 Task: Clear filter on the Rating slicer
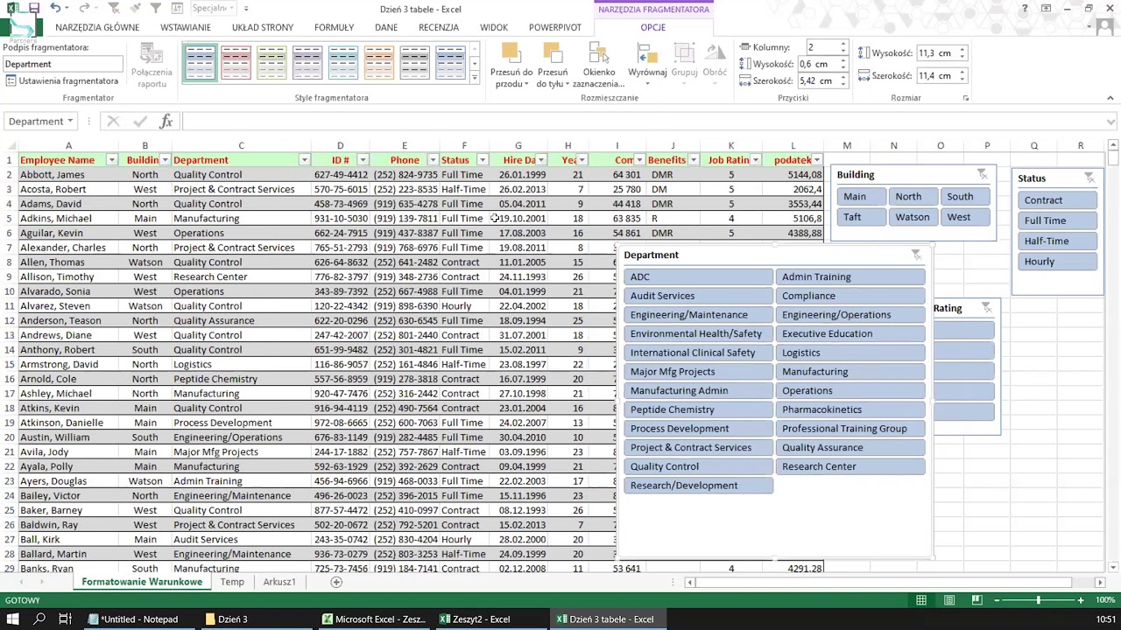point(987,308)
